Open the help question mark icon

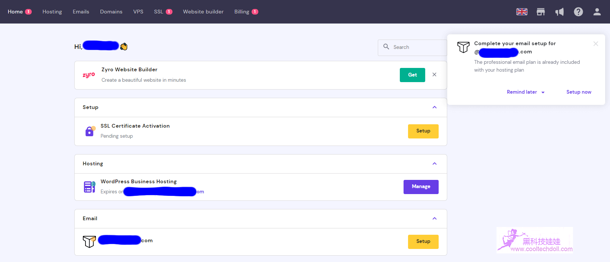[578, 12]
